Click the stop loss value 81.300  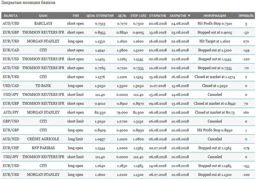138,113
